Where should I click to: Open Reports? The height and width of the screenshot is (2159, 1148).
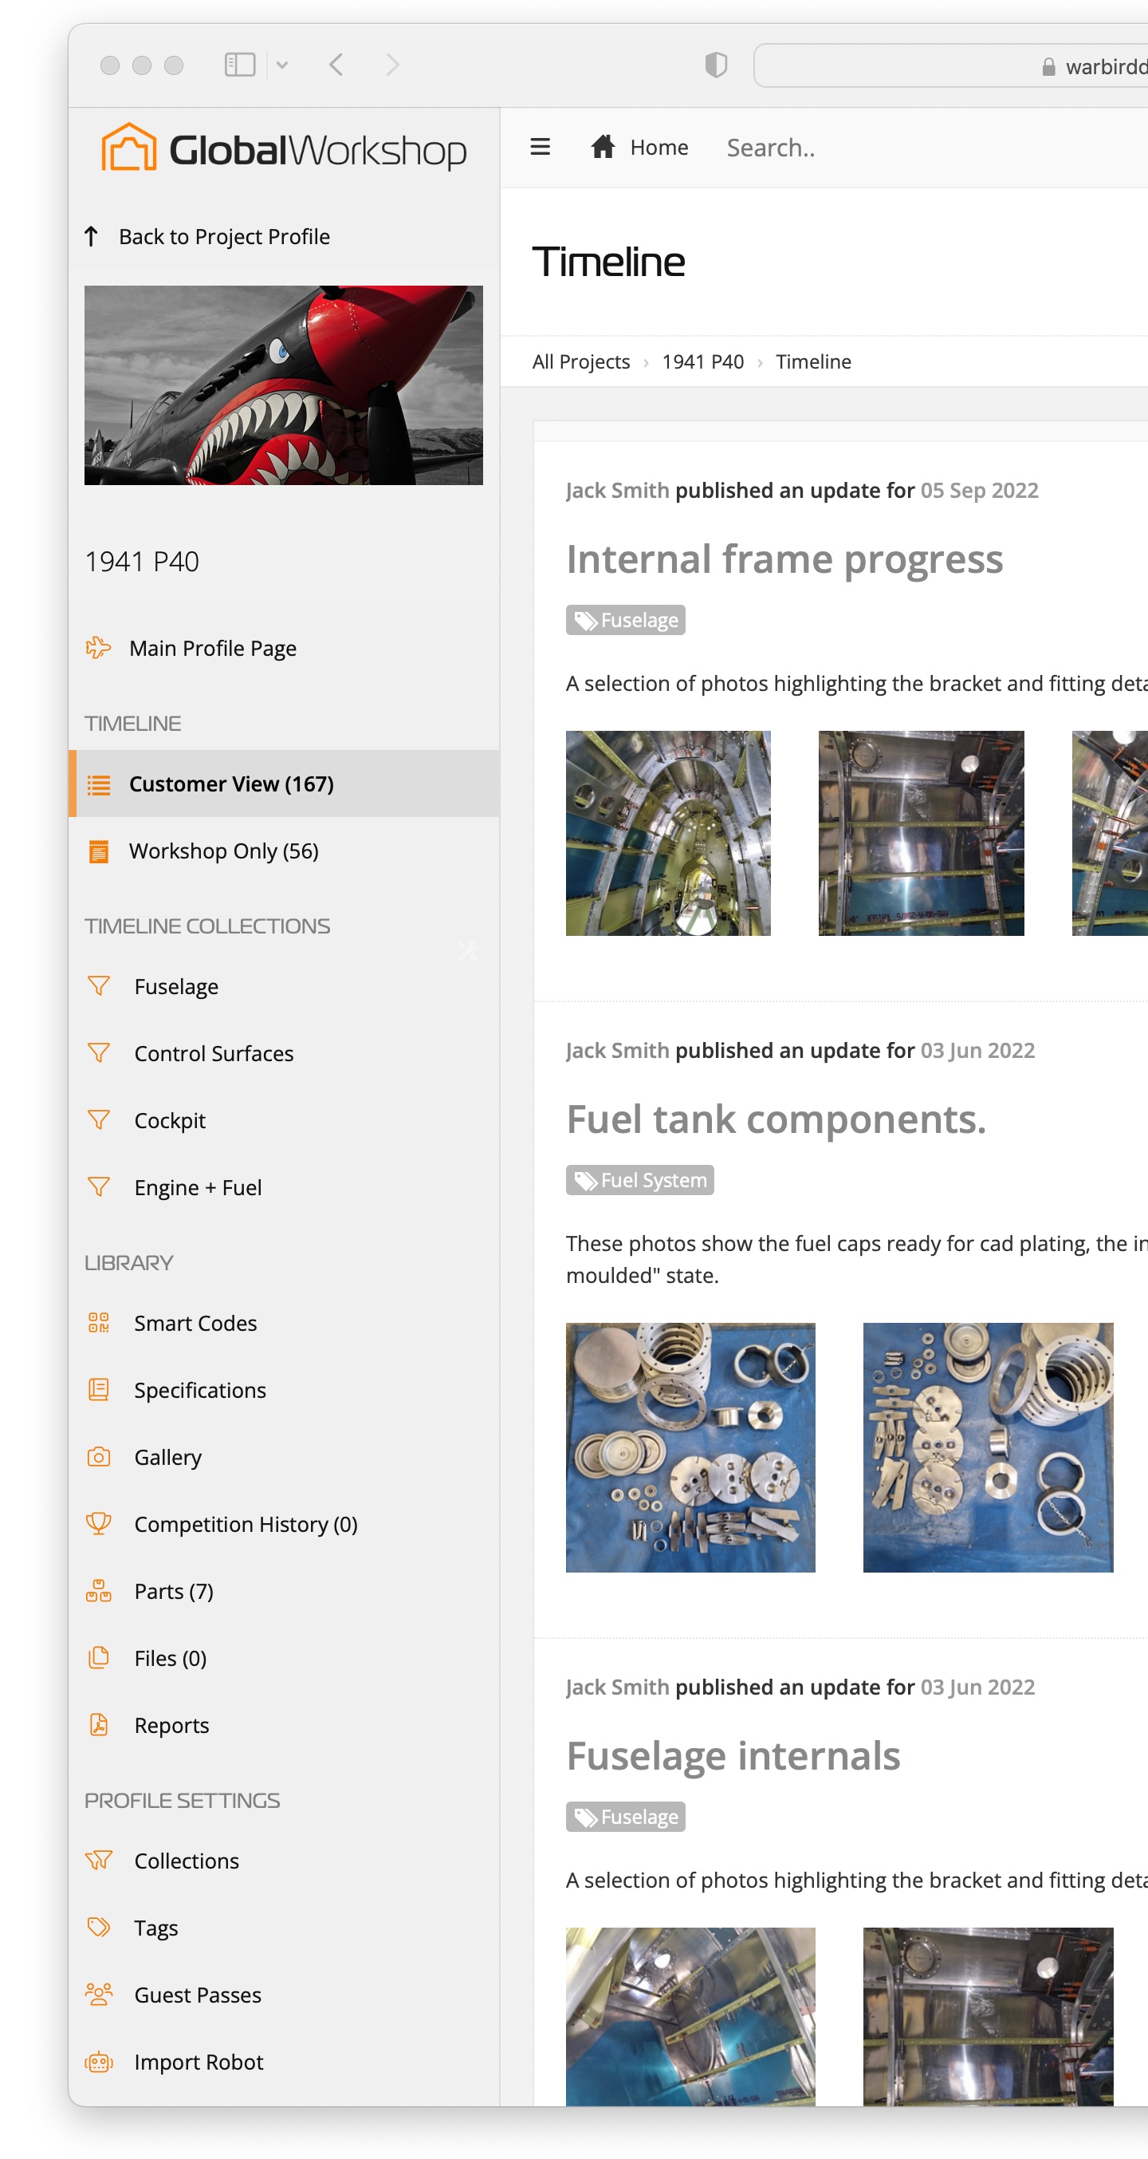tap(171, 1726)
